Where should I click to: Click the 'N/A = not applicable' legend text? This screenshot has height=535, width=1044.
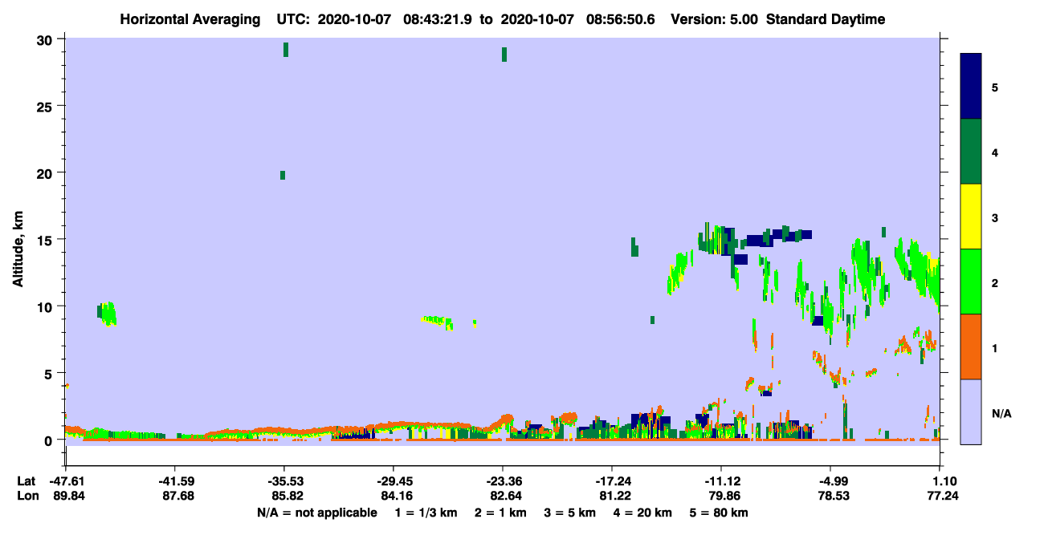click(316, 513)
